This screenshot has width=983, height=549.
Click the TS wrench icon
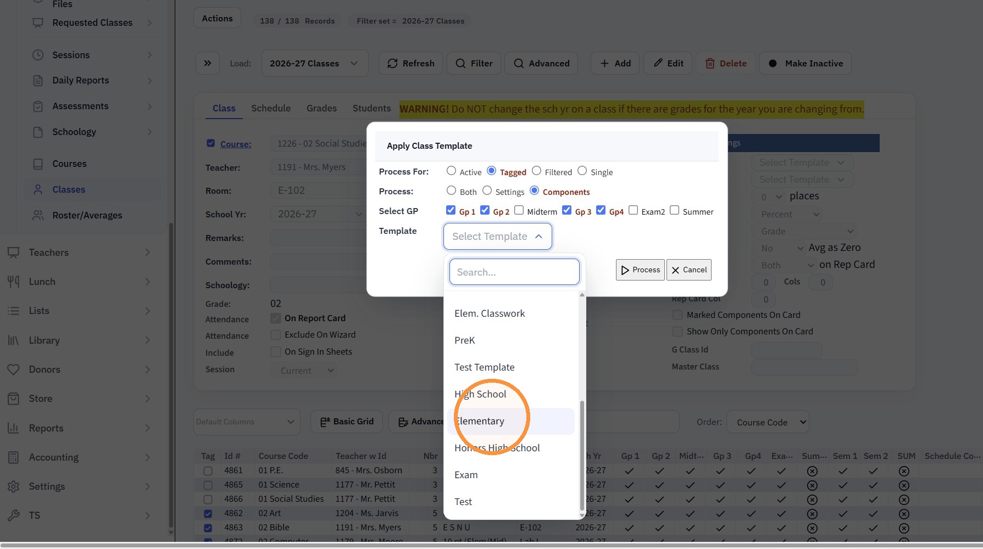[x=14, y=516]
